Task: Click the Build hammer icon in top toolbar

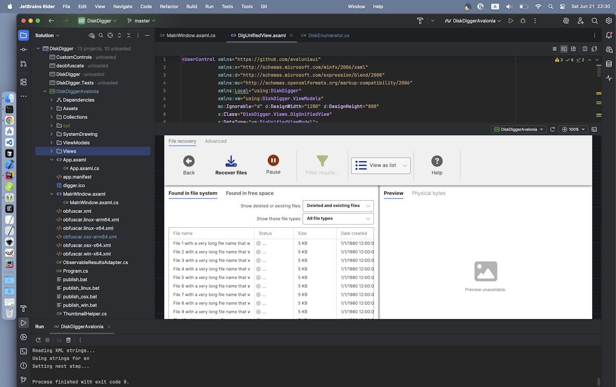Action: 420,21
